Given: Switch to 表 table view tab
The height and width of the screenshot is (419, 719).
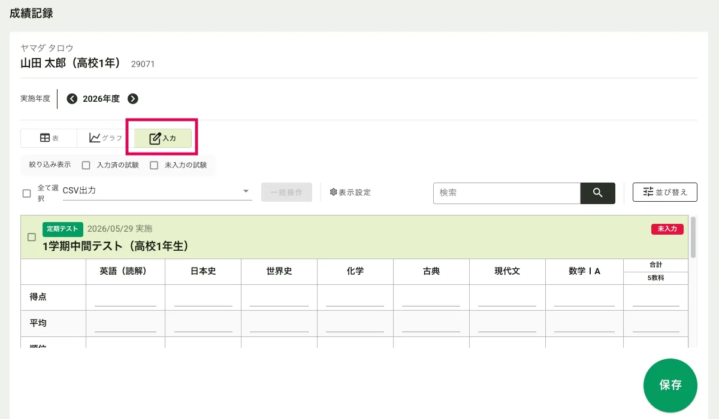Looking at the screenshot, I should point(49,138).
